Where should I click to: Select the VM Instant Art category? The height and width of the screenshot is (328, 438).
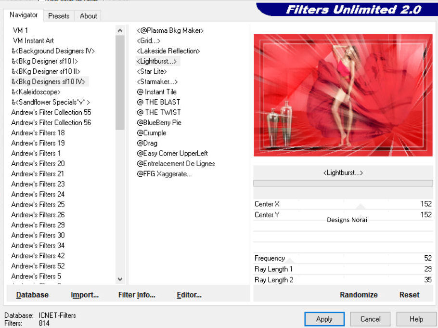click(x=33, y=40)
